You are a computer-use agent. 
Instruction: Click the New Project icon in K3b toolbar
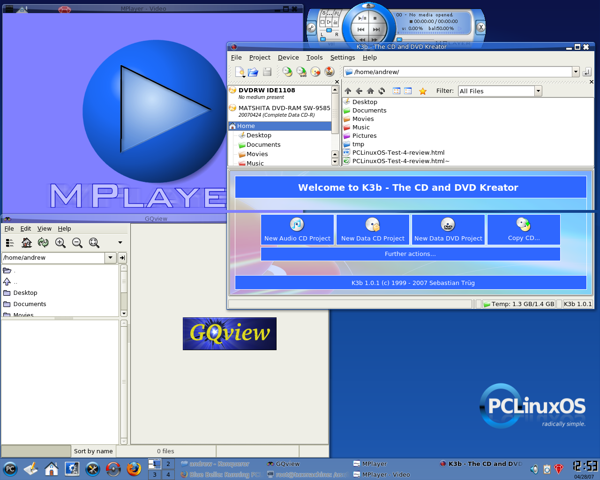(239, 71)
